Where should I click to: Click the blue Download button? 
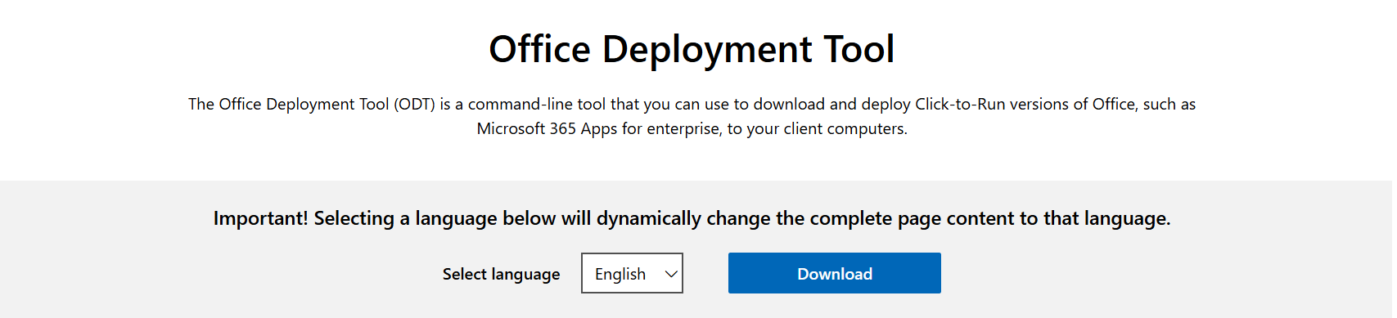(834, 273)
